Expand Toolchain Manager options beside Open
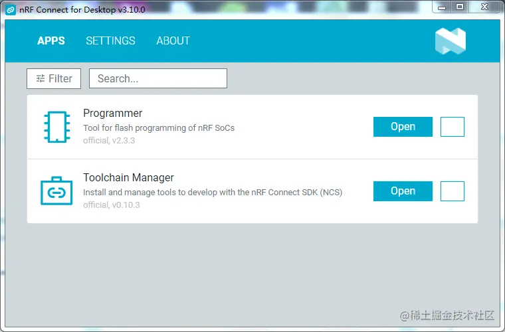 click(453, 191)
